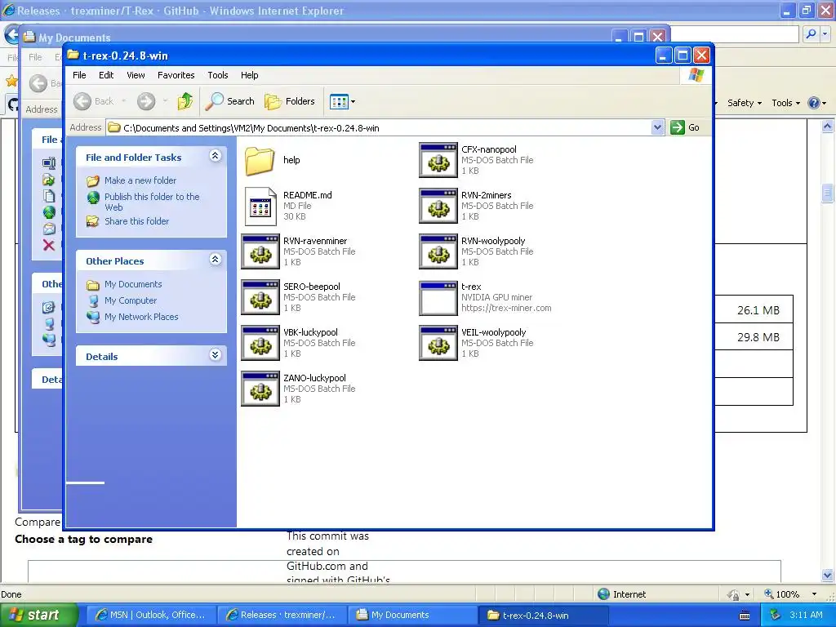This screenshot has width=836, height=627.
Task: Click the CFX-nanopool file name
Action: pos(489,150)
